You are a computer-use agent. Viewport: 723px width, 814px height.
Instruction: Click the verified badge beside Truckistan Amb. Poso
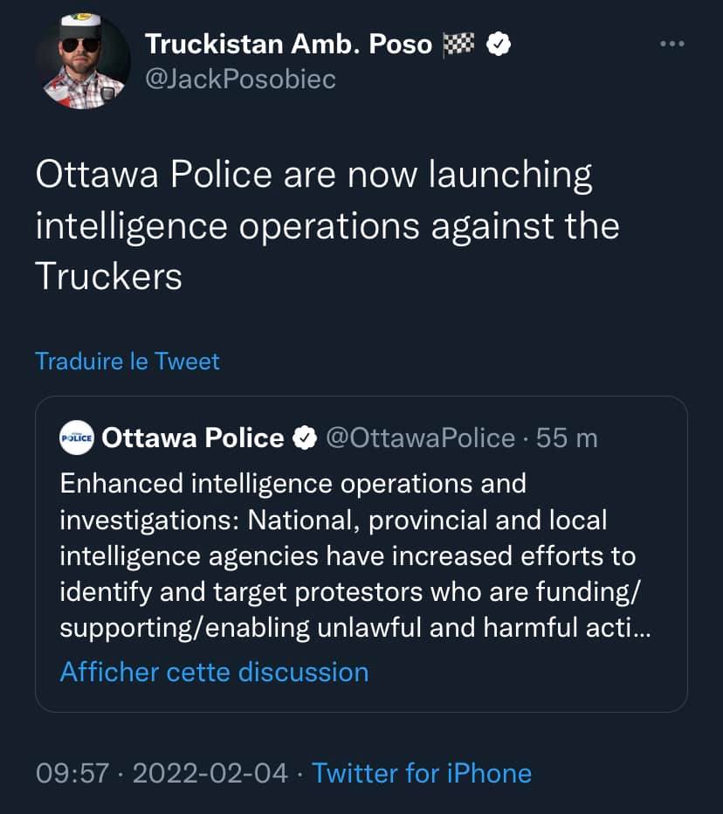pyautogui.click(x=498, y=44)
